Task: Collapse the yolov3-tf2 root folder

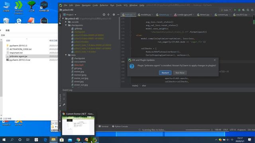Action: coord(63,19)
